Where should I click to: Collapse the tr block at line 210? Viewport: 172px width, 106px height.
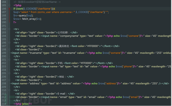[x=9, y=90]
